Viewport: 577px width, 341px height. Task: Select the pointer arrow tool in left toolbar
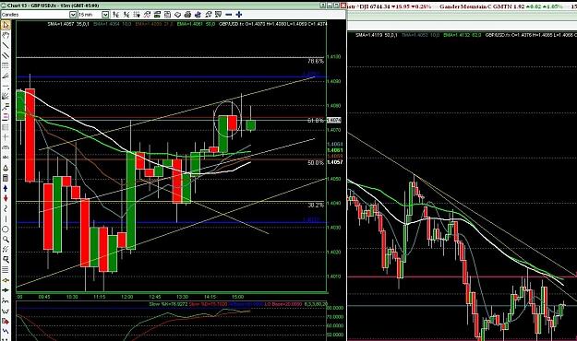click(6, 25)
